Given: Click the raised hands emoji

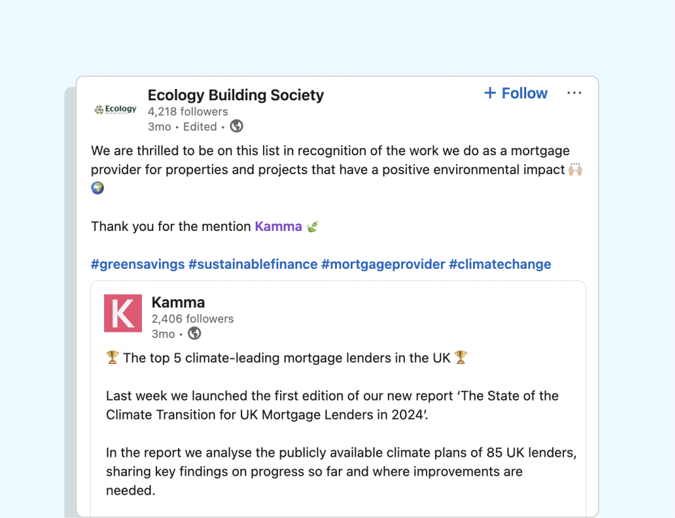Looking at the screenshot, I should point(575,170).
